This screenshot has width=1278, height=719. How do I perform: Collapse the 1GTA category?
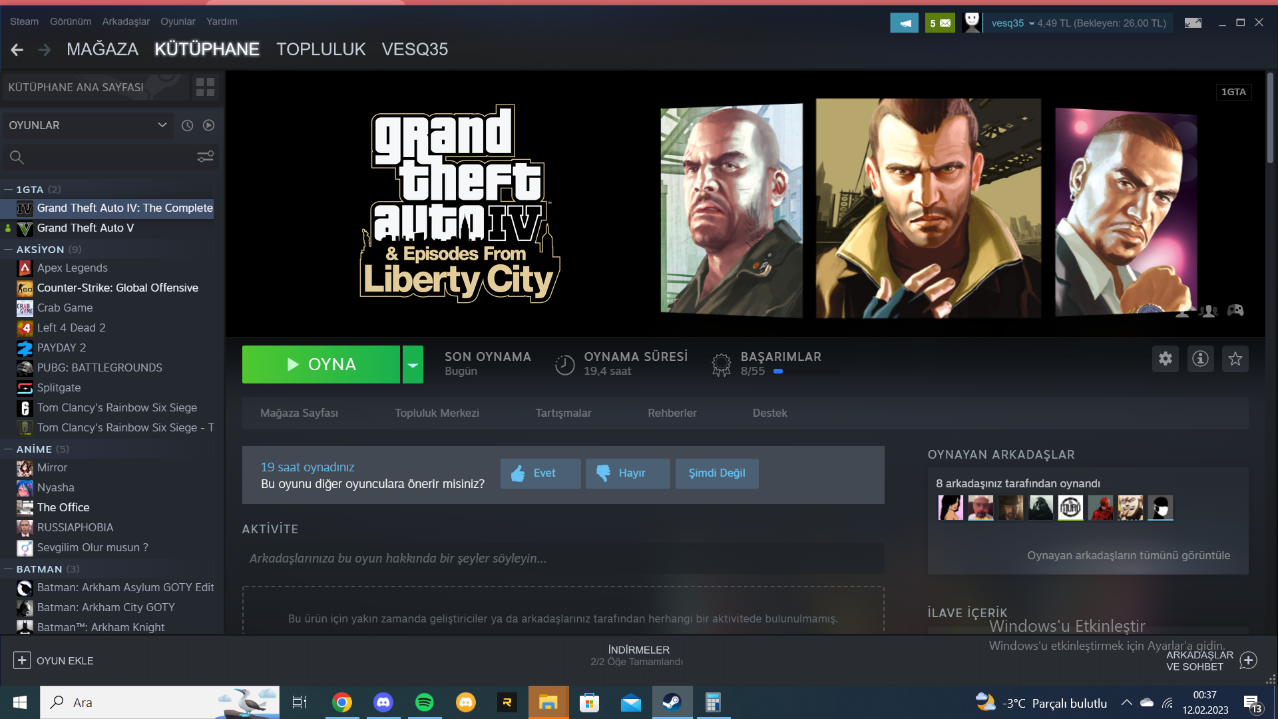pos(8,190)
